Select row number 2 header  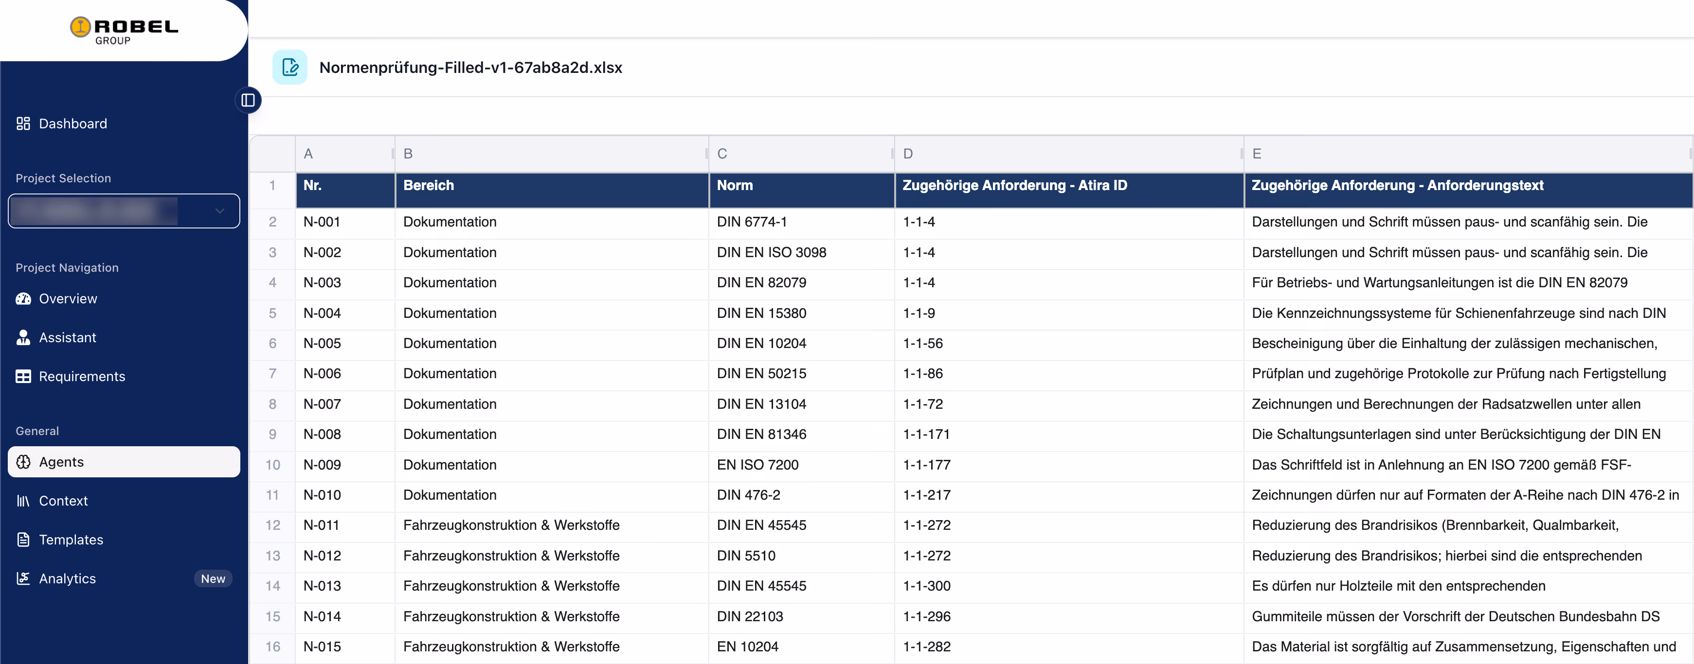click(272, 222)
